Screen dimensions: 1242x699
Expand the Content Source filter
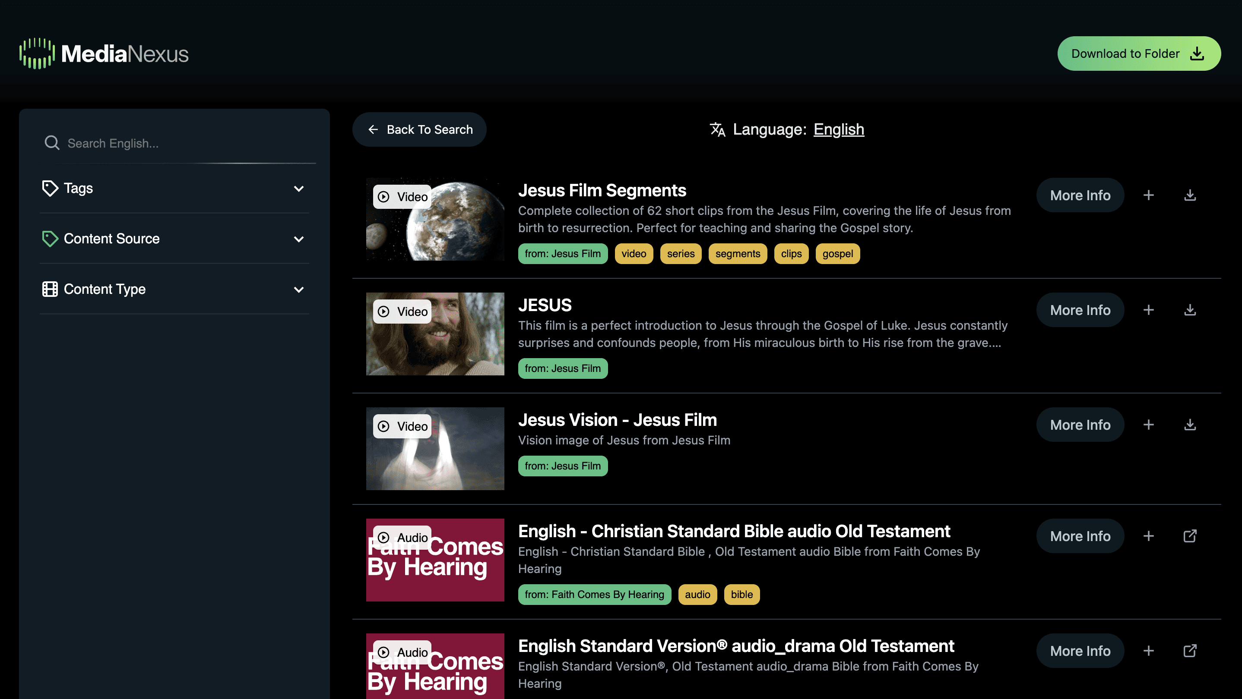(174, 239)
